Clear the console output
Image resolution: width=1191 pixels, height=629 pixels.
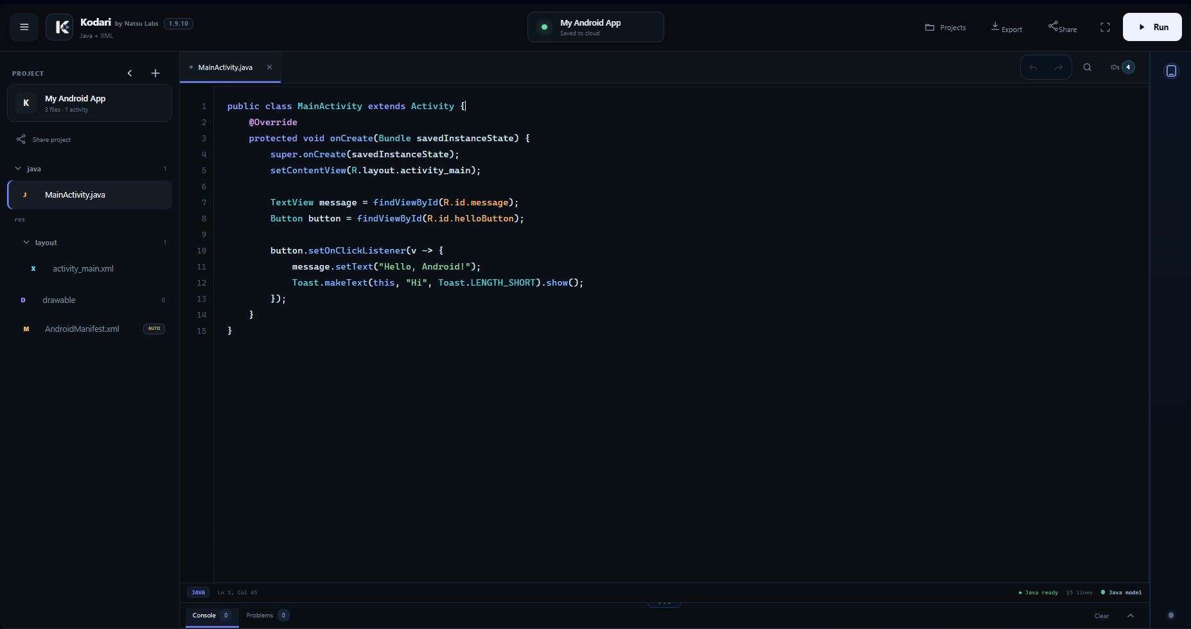click(x=1102, y=616)
